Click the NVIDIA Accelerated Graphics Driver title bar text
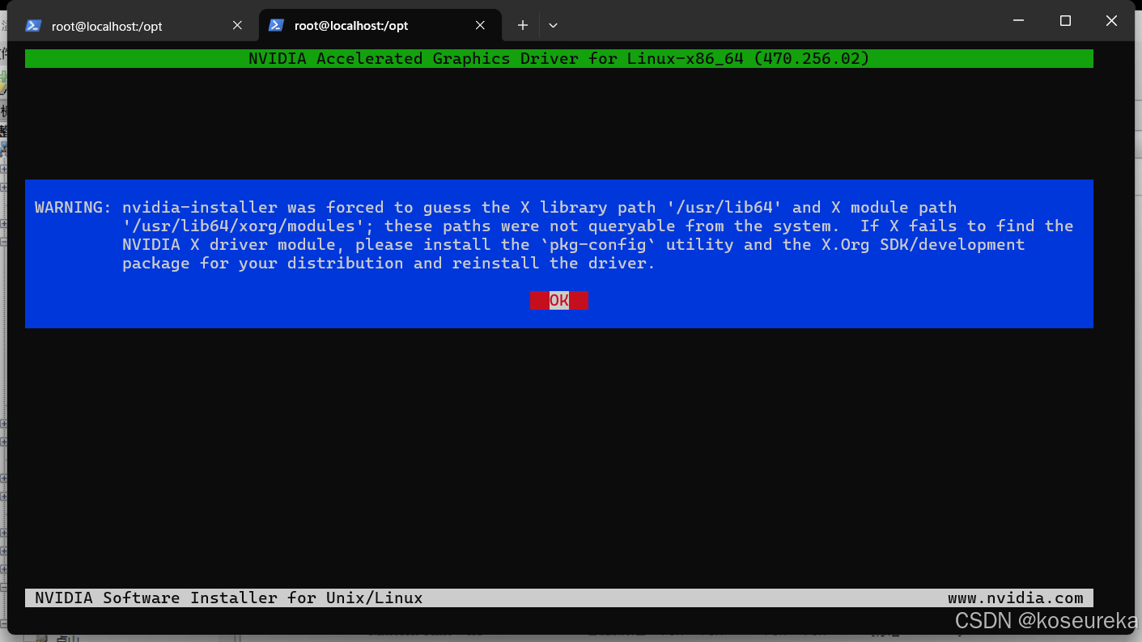The image size is (1142, 642). [x=559, y=58]
